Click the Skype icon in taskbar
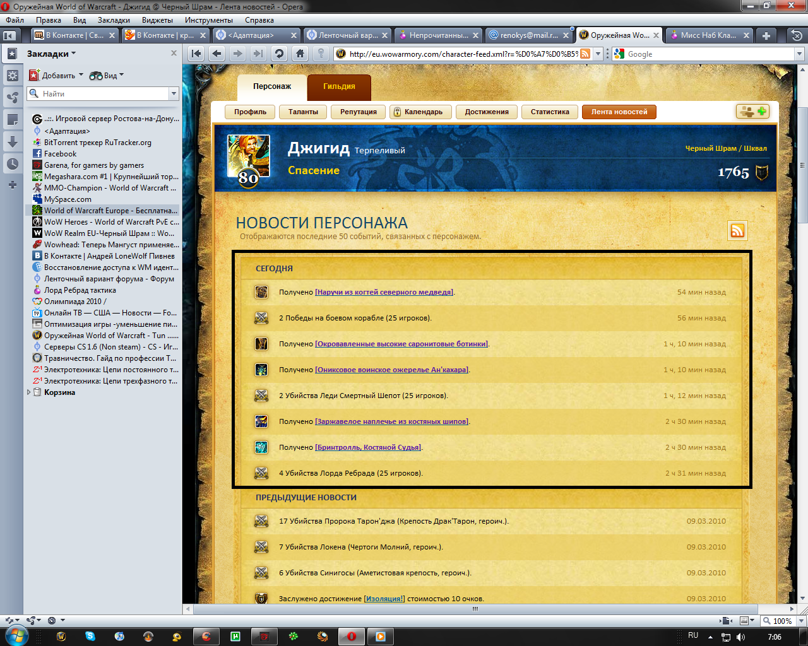 [x=90, y=637]
